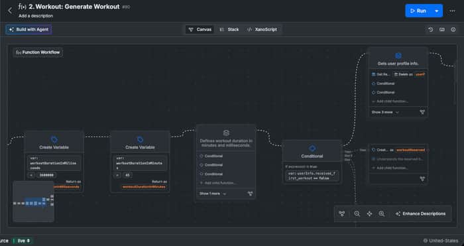The width and height of the screenshot is (464, 246).
Task: Open the Run button dropdown arrow
Action: pyautogui.click(x=437, y=11)
